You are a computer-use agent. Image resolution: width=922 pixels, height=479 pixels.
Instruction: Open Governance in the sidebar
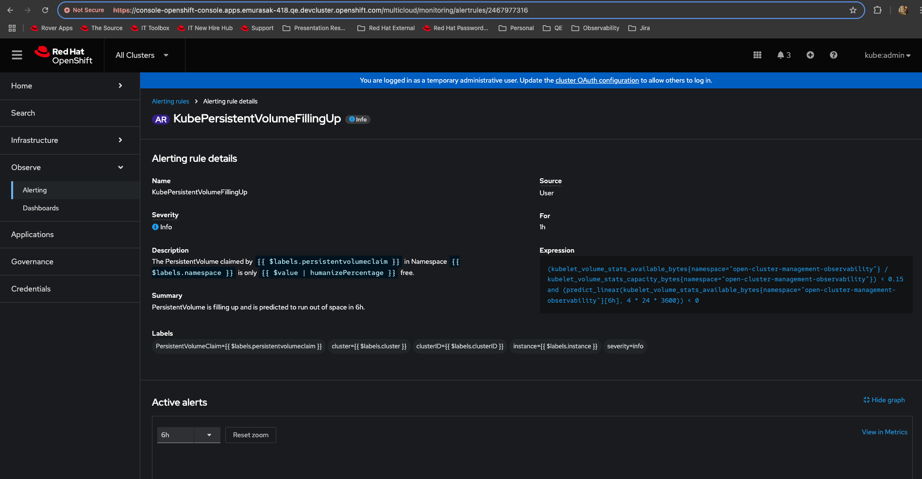click(70, 262)
